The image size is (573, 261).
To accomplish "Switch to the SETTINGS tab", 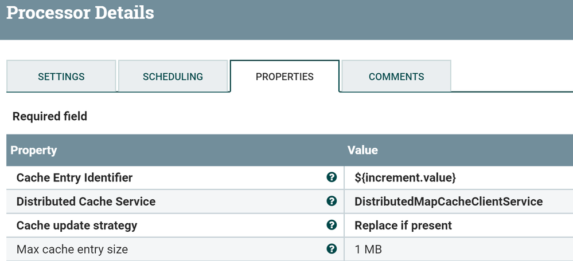I will (61, 77).
